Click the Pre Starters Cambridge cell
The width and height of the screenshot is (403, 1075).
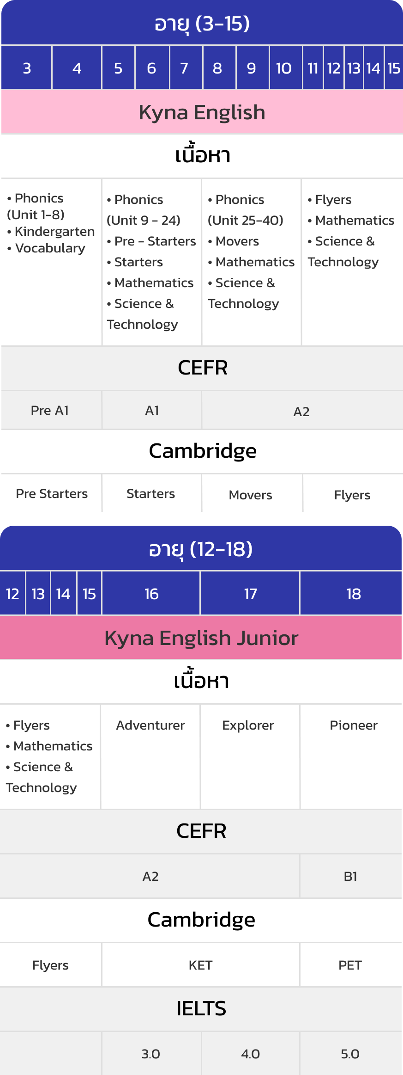[51, 493]
